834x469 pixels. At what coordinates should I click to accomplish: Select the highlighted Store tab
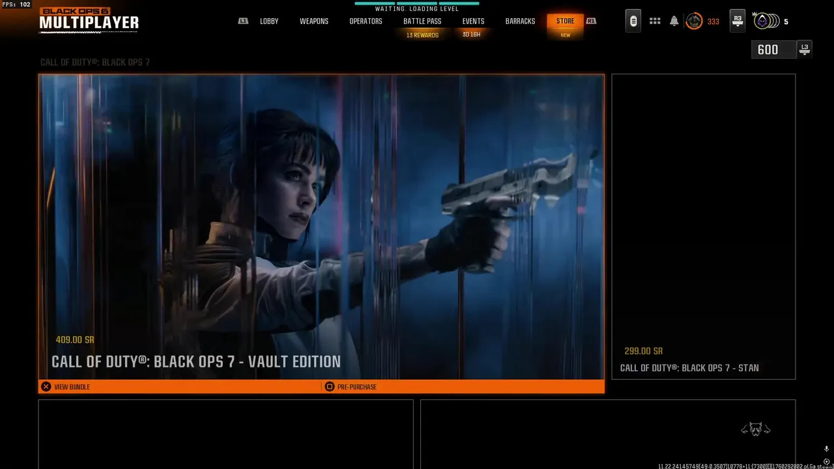[x=566, y=21]
